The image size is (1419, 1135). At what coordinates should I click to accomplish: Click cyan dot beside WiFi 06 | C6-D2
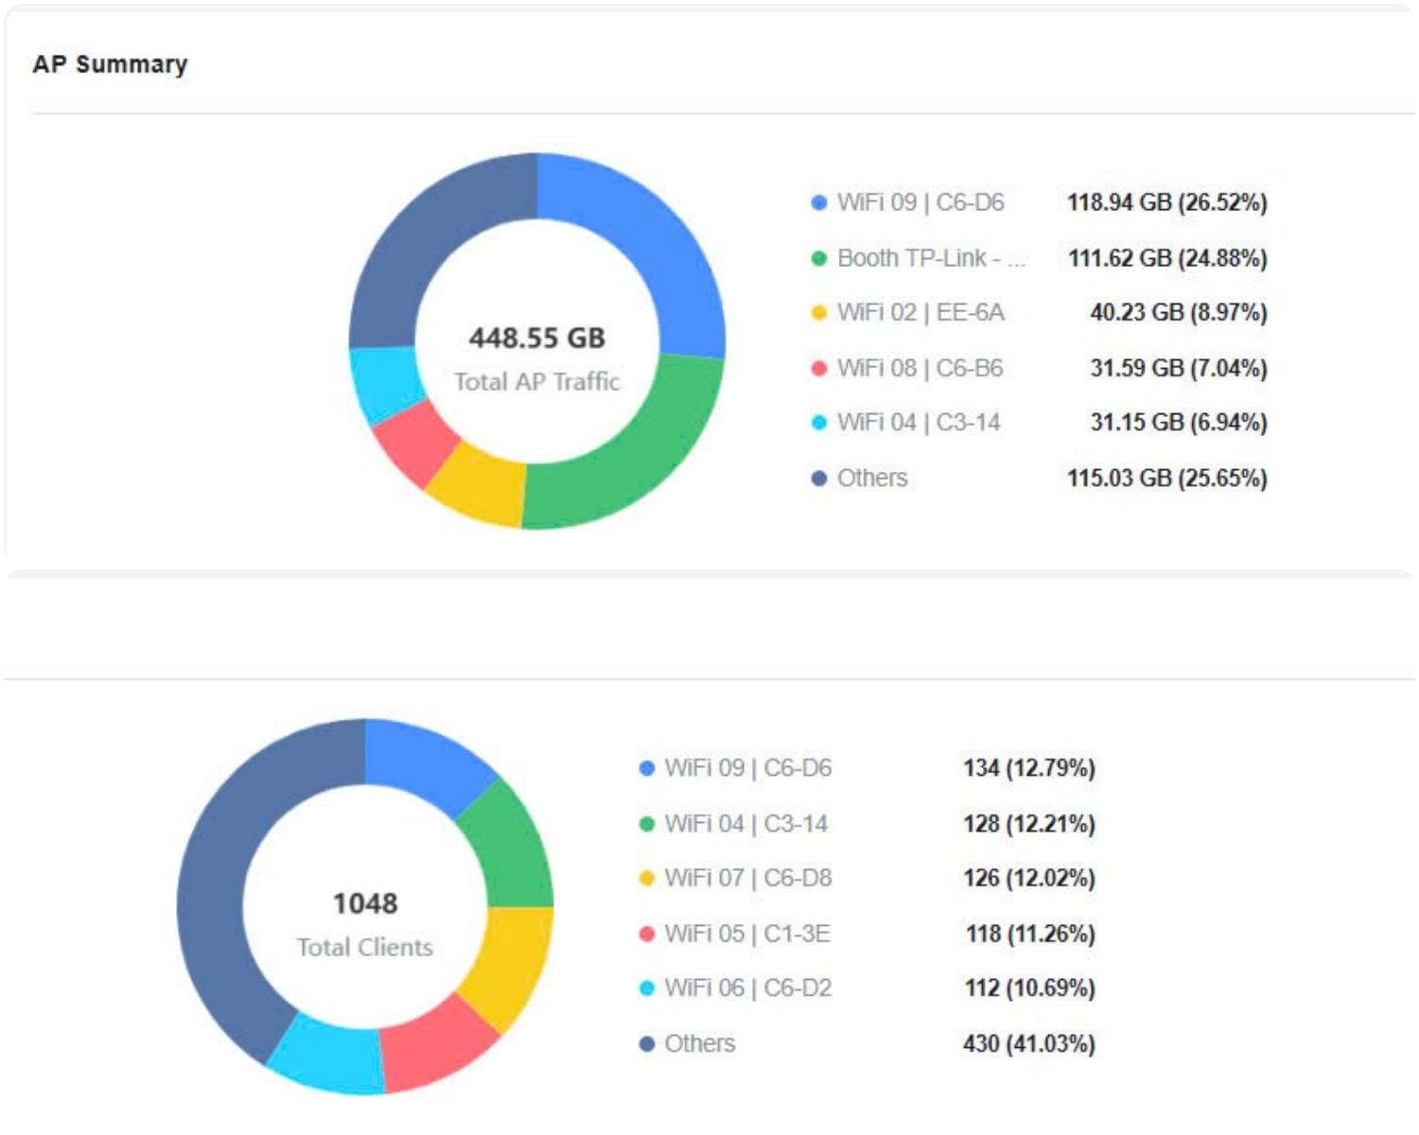(x=647, y=988)
